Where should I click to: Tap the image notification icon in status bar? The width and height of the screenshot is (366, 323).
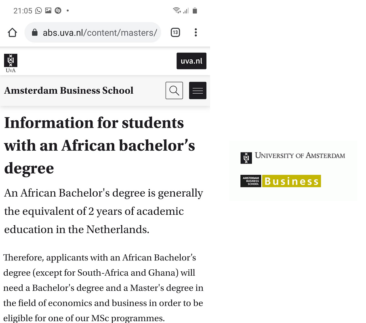48,11
